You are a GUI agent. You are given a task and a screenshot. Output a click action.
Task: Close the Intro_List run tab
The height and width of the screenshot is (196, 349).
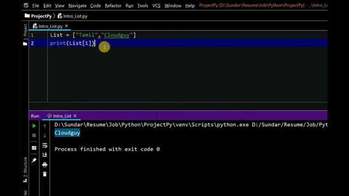point(75,116)
